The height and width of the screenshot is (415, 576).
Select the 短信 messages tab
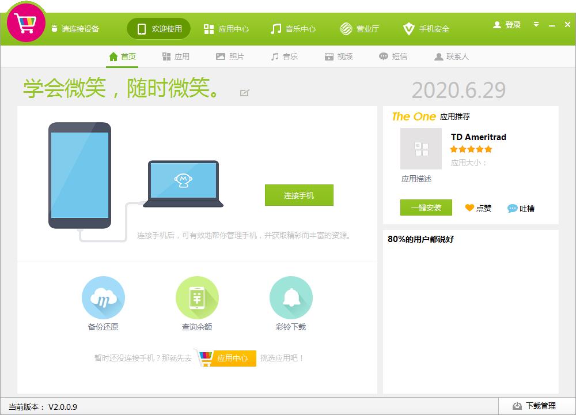tap(393, 56)
